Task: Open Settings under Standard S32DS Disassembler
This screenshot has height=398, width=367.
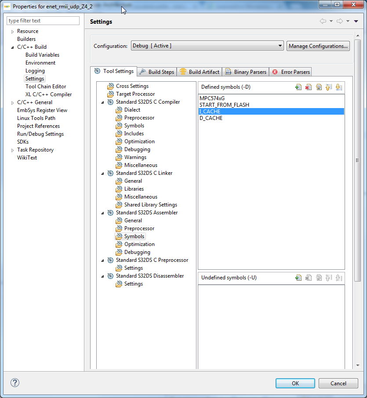Action: [133, 284]
